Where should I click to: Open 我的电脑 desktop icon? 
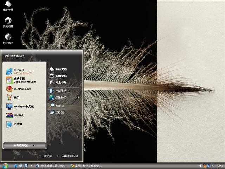click(8, 23)
